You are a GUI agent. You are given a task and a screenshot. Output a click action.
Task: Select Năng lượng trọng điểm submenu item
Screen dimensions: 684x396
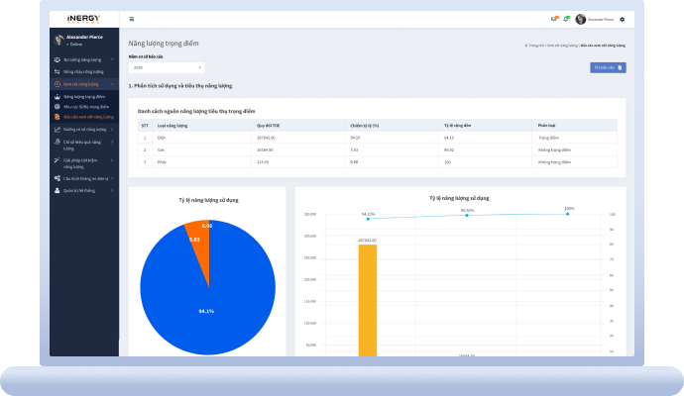click(83, 97)
